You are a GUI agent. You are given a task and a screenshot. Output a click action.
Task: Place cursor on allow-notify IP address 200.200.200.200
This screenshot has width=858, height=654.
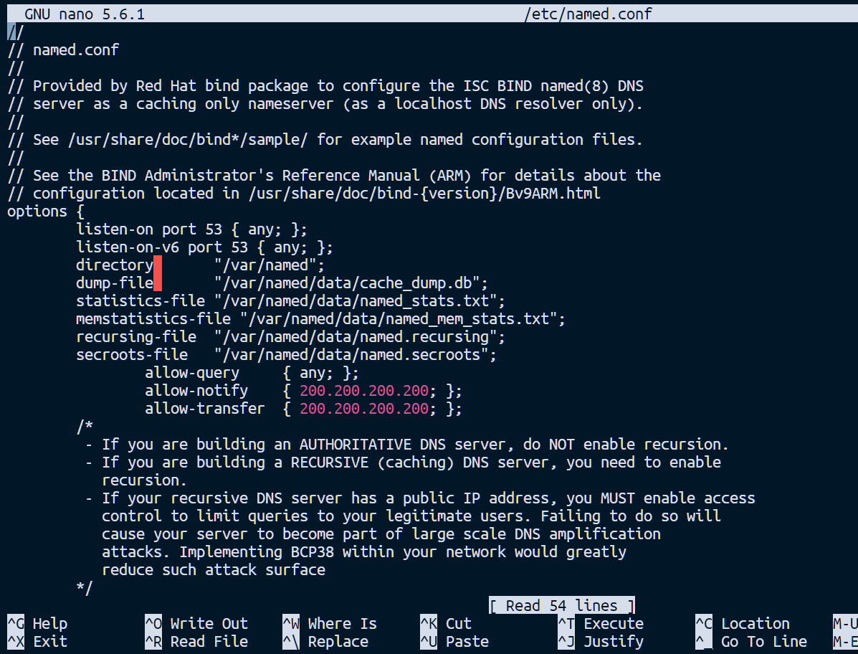(363, 391)
